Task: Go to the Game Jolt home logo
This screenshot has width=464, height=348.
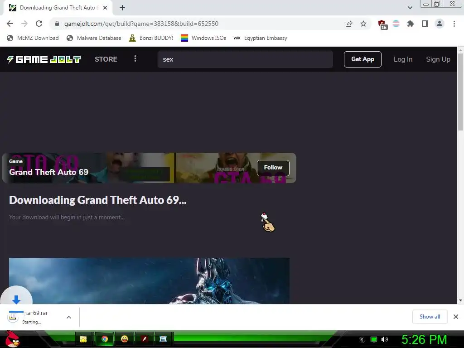Action: click(44, 59)
